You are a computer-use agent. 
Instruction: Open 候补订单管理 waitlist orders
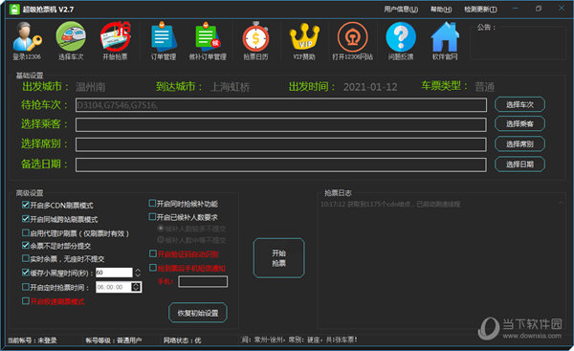pos(208,40)
